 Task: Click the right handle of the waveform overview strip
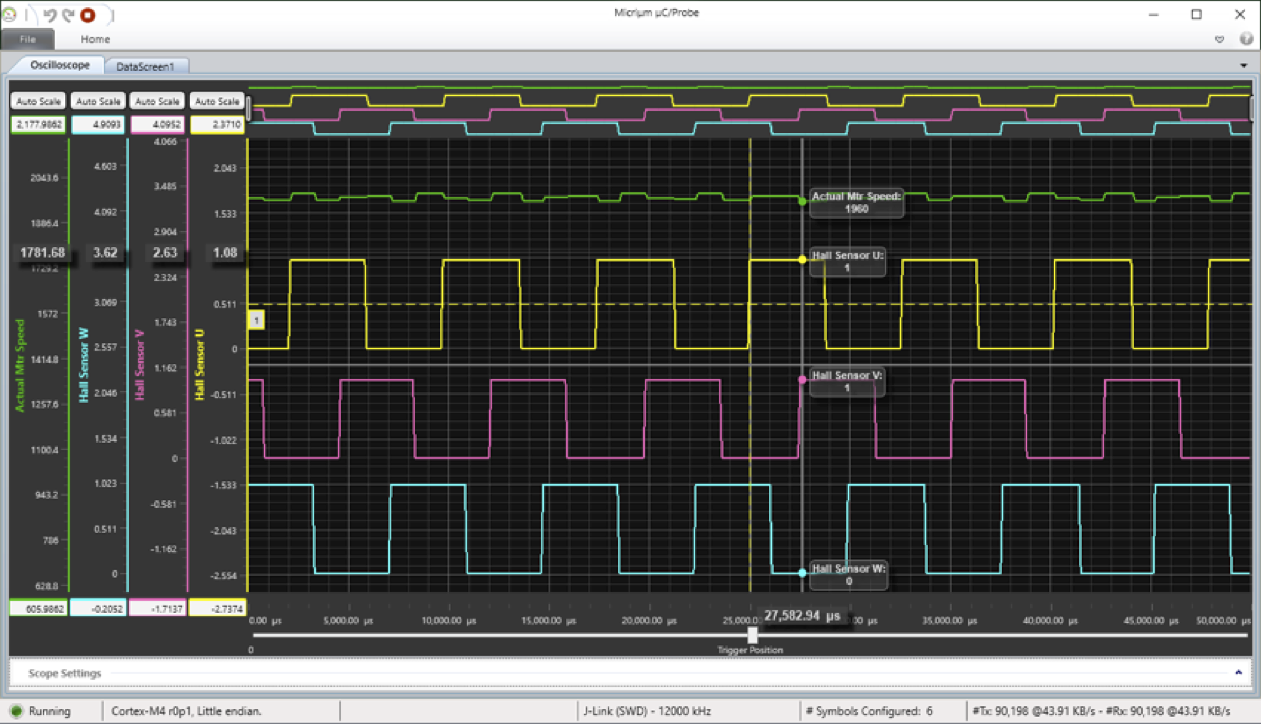click(1252, 108)
